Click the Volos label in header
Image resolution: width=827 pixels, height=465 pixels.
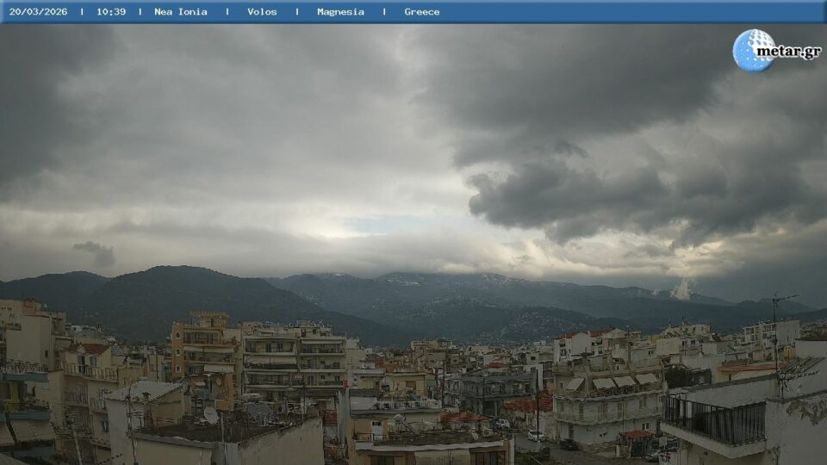pos(262,12)
